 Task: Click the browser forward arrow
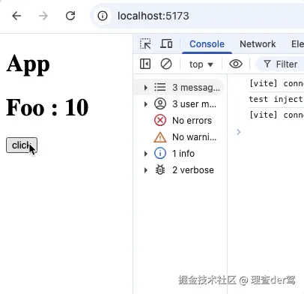point(43,16)
